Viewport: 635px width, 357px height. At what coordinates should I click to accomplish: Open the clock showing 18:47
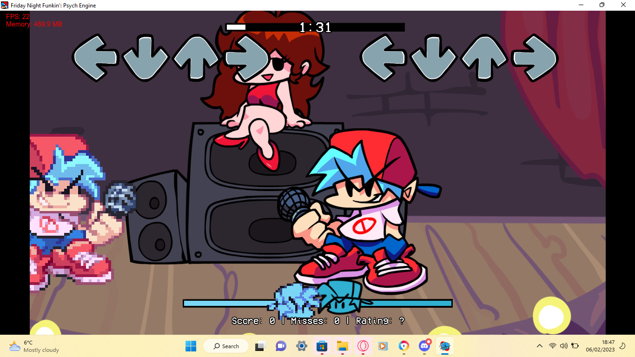pyautogui.click(x=600, y=346)
